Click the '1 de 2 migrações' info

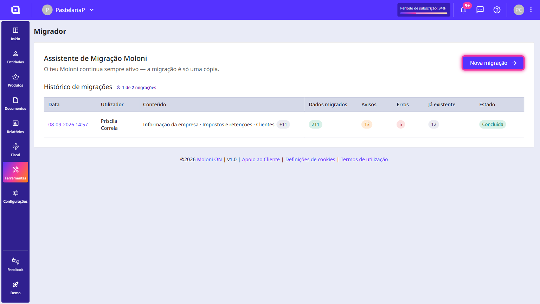[x=136, y=88]
